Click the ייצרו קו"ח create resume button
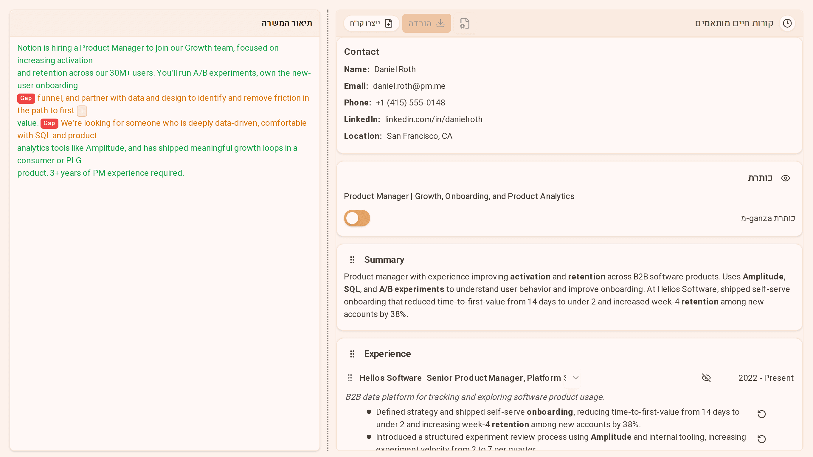 (371, 23)
